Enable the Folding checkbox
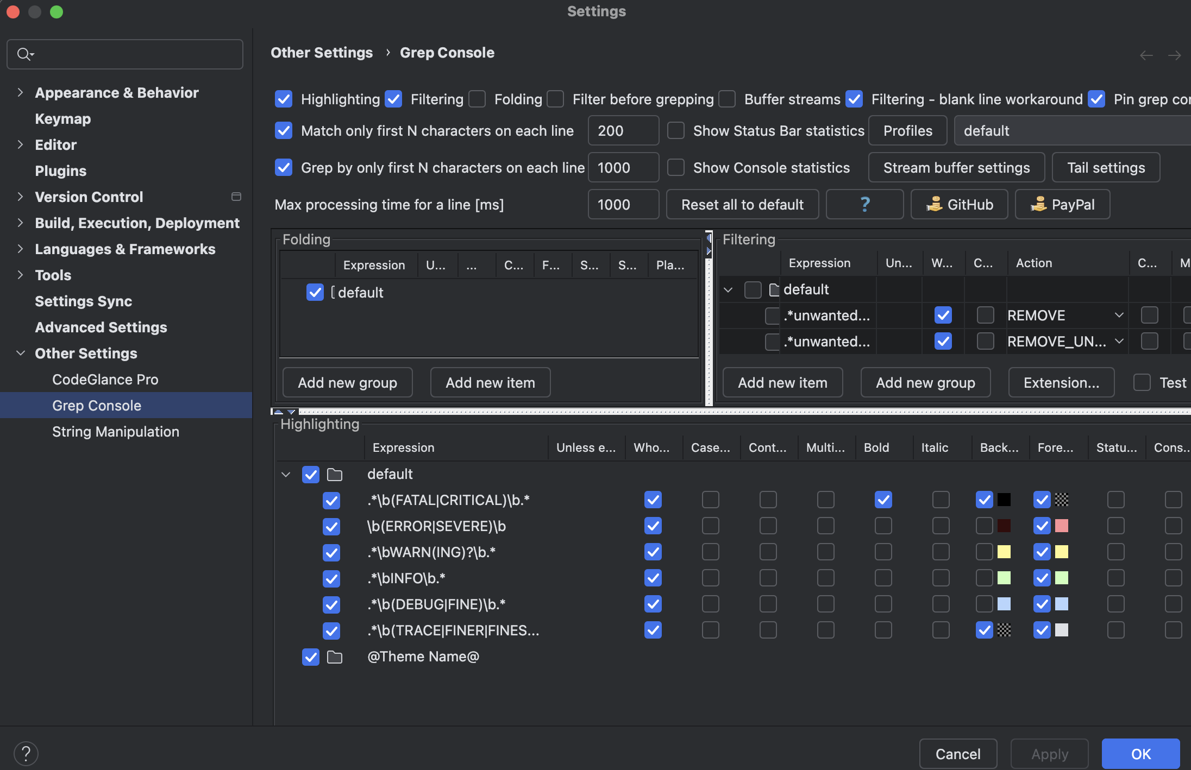 point(477,99)
